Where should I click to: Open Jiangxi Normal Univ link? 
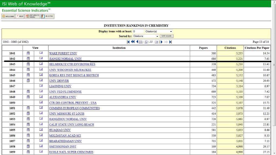(65, 59)
